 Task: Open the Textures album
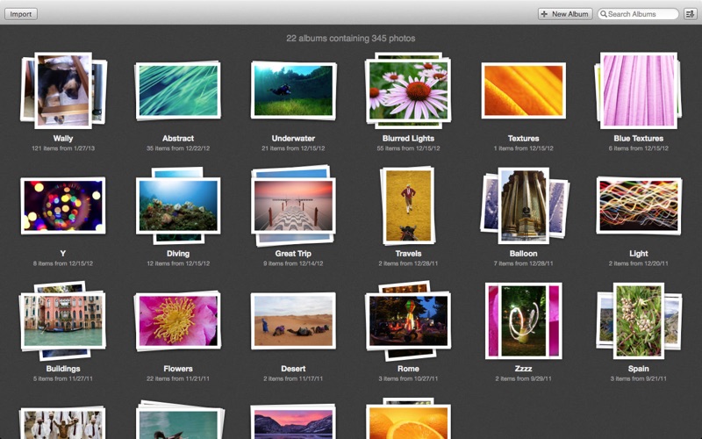tap(523, 90)
